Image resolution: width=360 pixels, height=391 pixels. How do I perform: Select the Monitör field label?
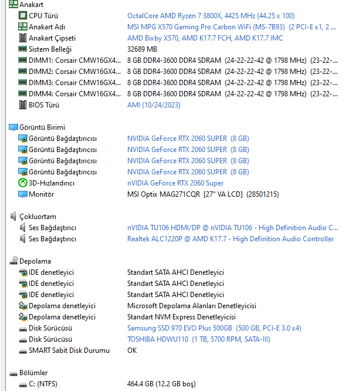click(x=41, y=194)
